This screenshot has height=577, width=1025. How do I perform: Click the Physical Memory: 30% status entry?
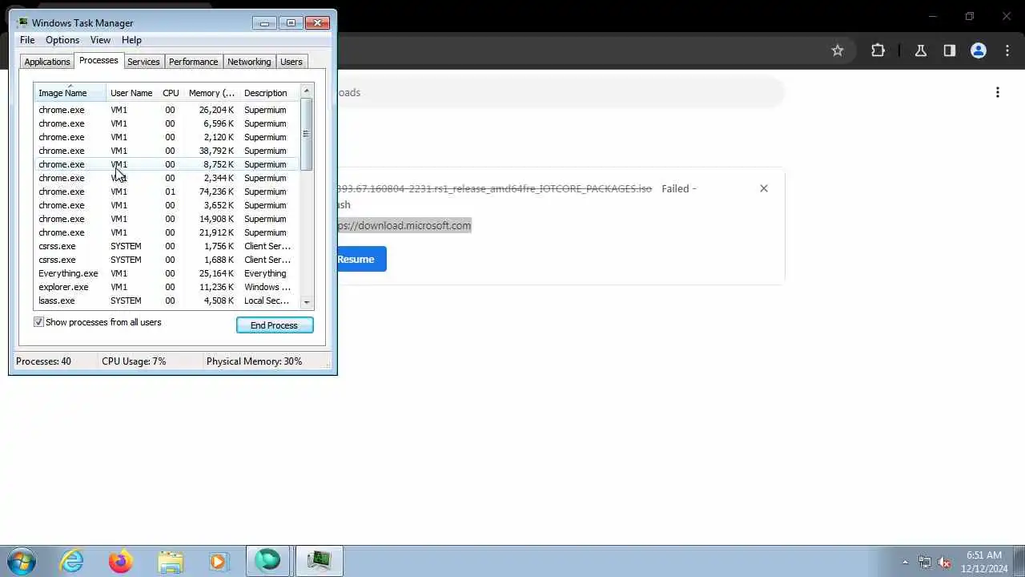click(255, 361)
